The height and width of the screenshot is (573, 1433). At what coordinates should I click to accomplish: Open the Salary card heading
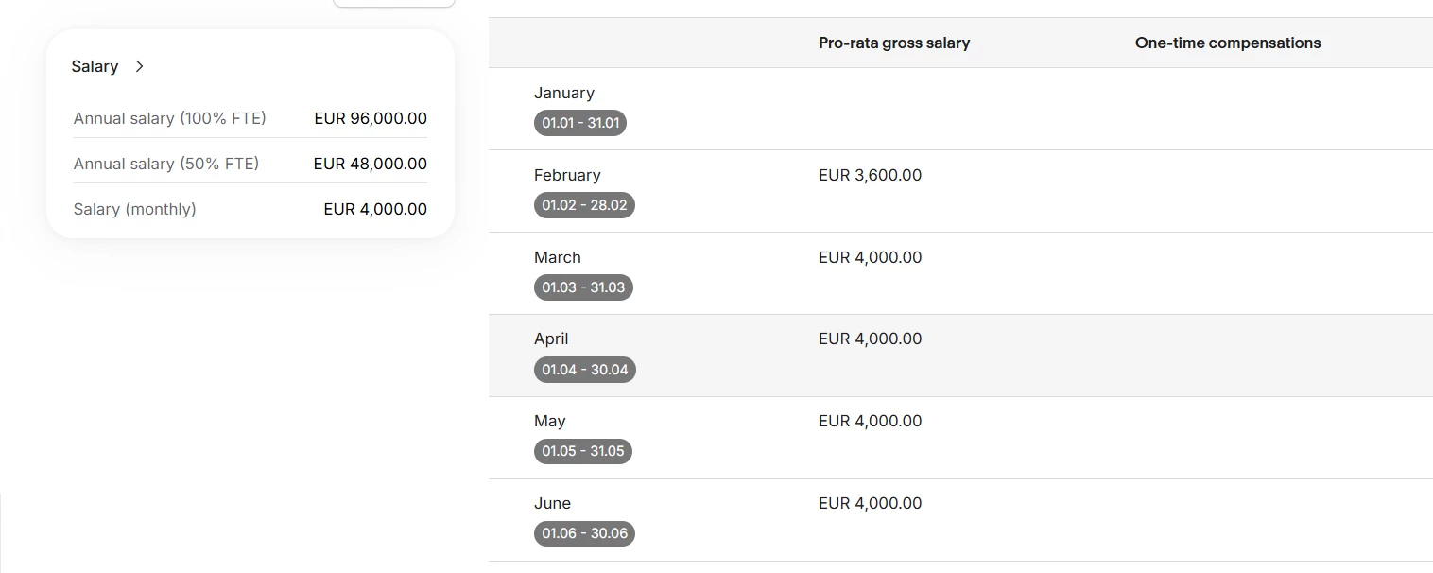[x=95, y=66]
